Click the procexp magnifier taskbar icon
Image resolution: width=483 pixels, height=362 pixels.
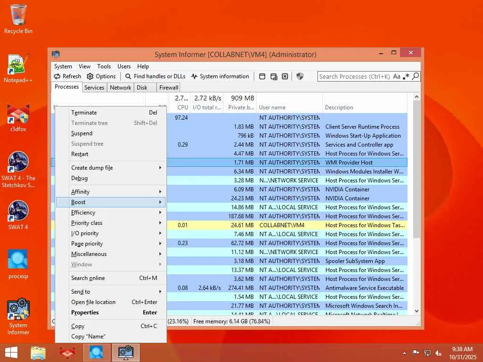[96, 353]
